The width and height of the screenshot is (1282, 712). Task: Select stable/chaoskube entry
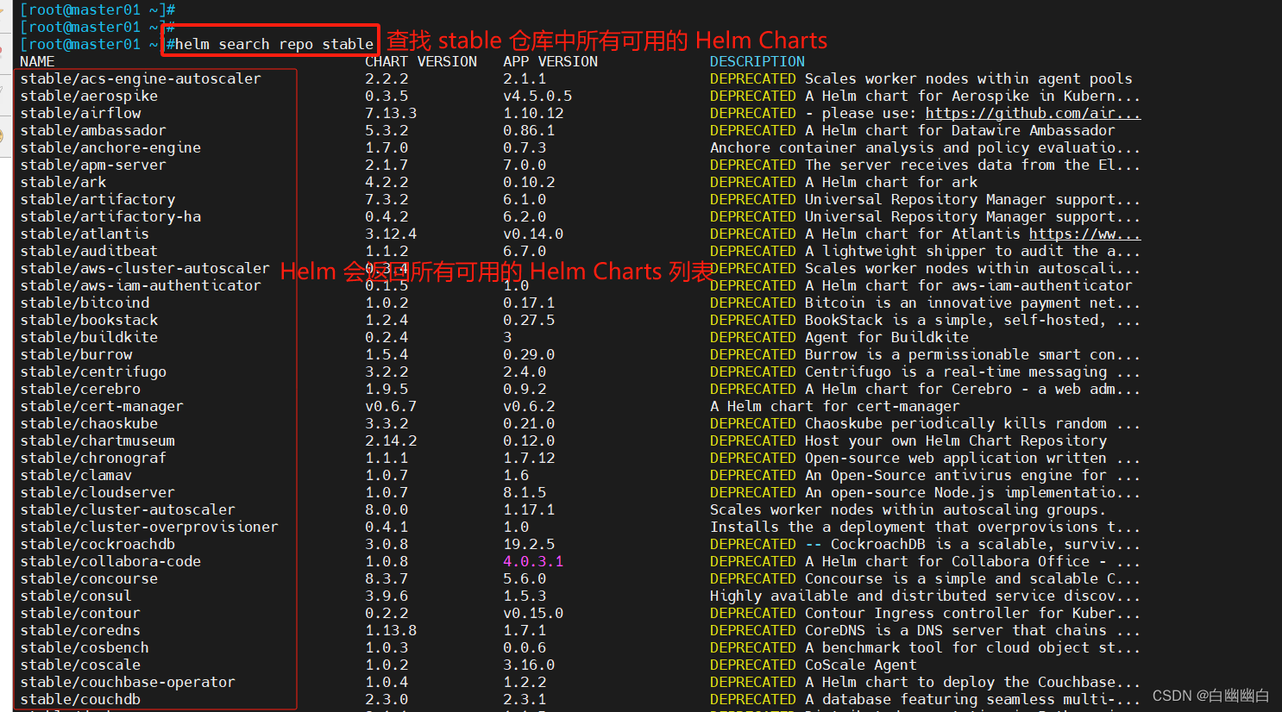tap(89, 423)
